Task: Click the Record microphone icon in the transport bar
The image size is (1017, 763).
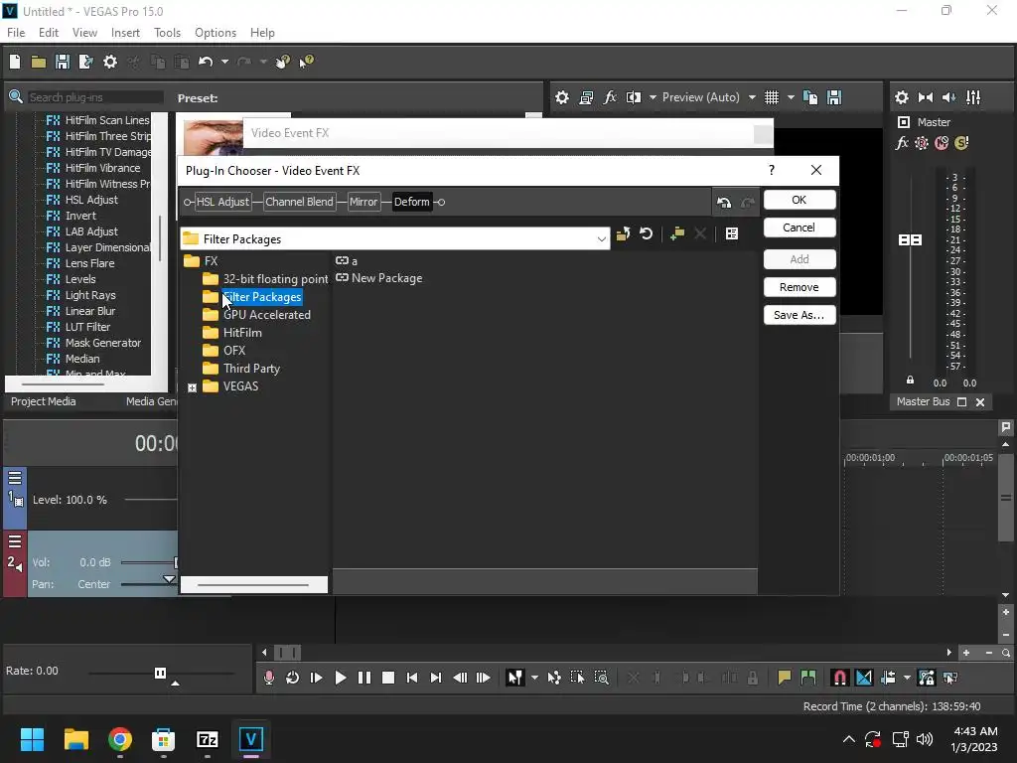Action: point(268,678)
